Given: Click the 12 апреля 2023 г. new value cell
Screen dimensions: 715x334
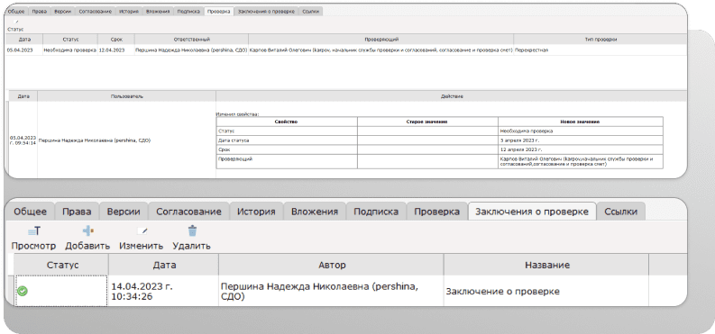Looking at the screenshot, I should (581, 149).
